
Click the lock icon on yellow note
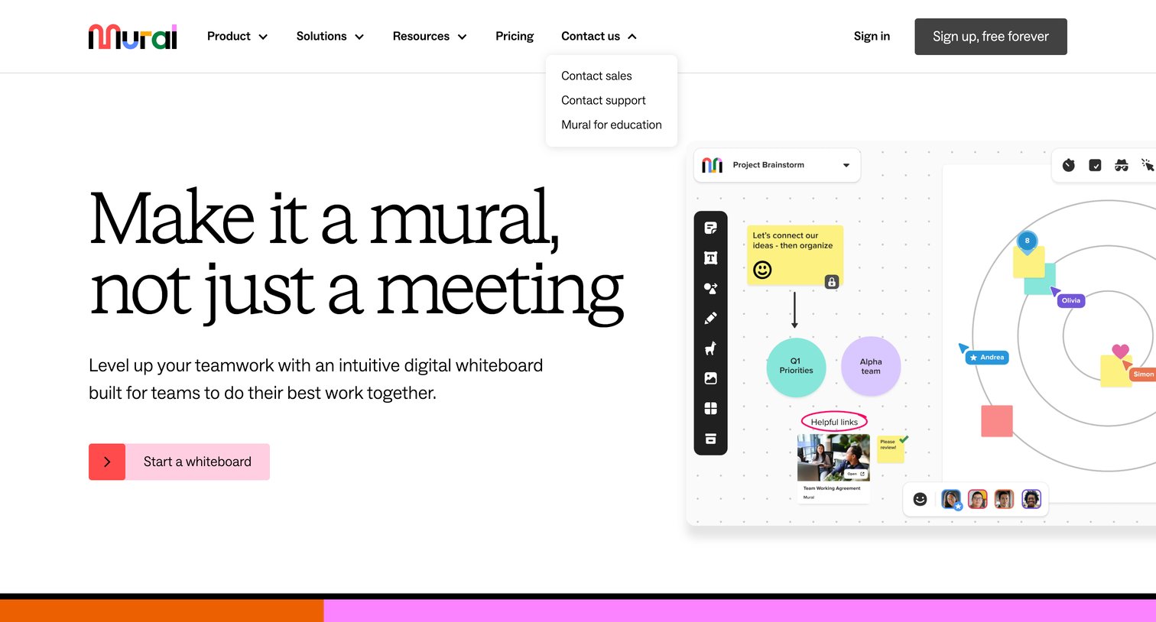coord(832,282)
